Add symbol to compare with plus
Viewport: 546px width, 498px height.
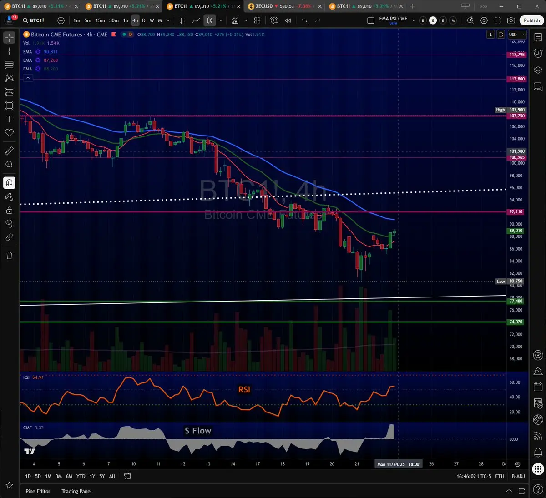coord(61,20)
